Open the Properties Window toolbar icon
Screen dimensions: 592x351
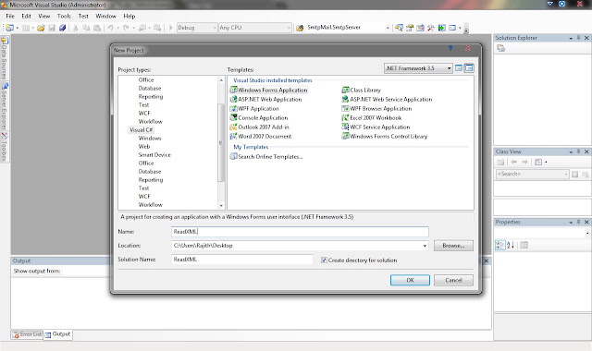(x=410, y=28)
